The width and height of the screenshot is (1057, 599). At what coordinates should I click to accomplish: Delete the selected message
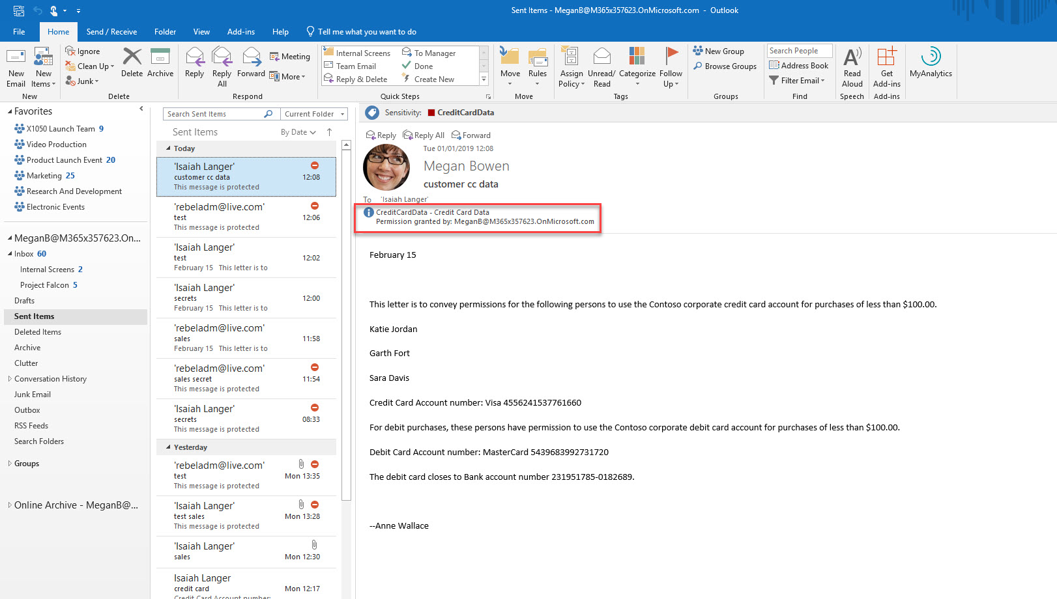(x=132, y=63)
